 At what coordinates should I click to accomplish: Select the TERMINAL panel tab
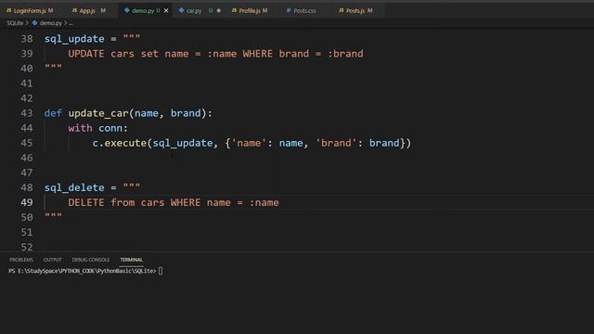click(x=131, y=260)
